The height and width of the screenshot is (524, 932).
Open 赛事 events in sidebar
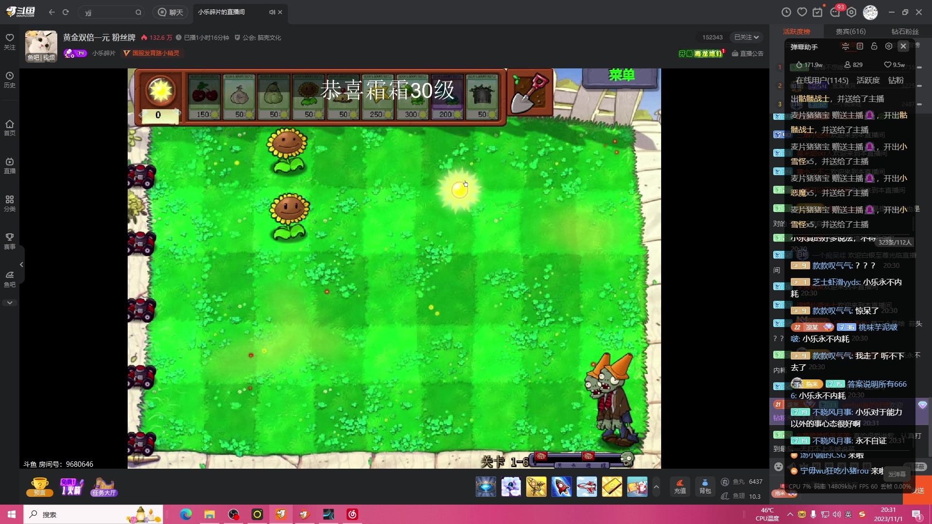10,242
